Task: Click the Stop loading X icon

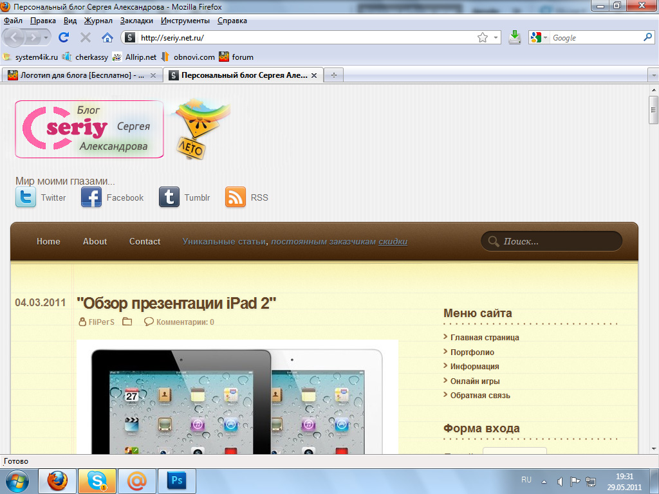Action: pyautogui.click(x=86, y=38)
